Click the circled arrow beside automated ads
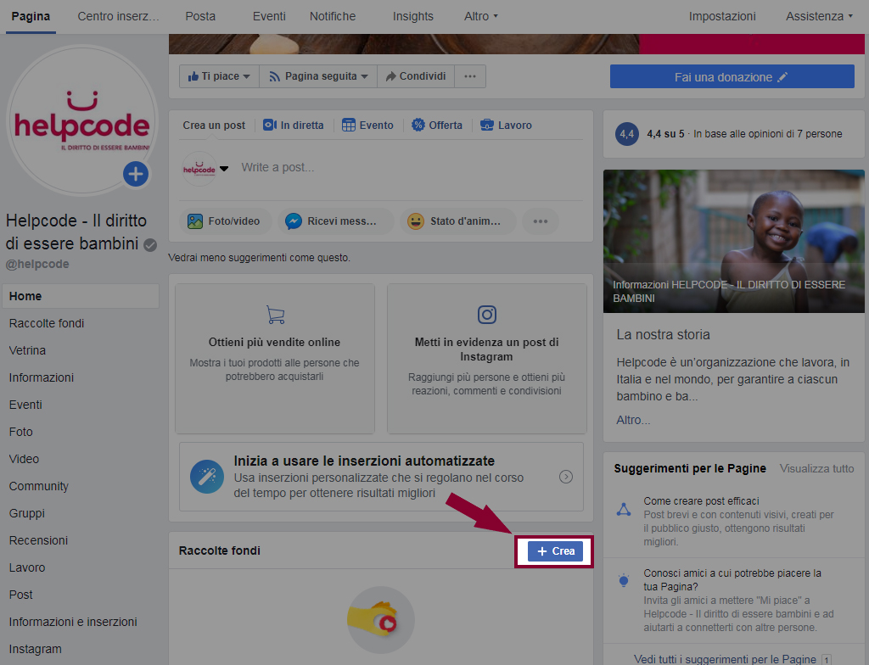869x665 pixels. pyautogui.click(x=566, y=477)
